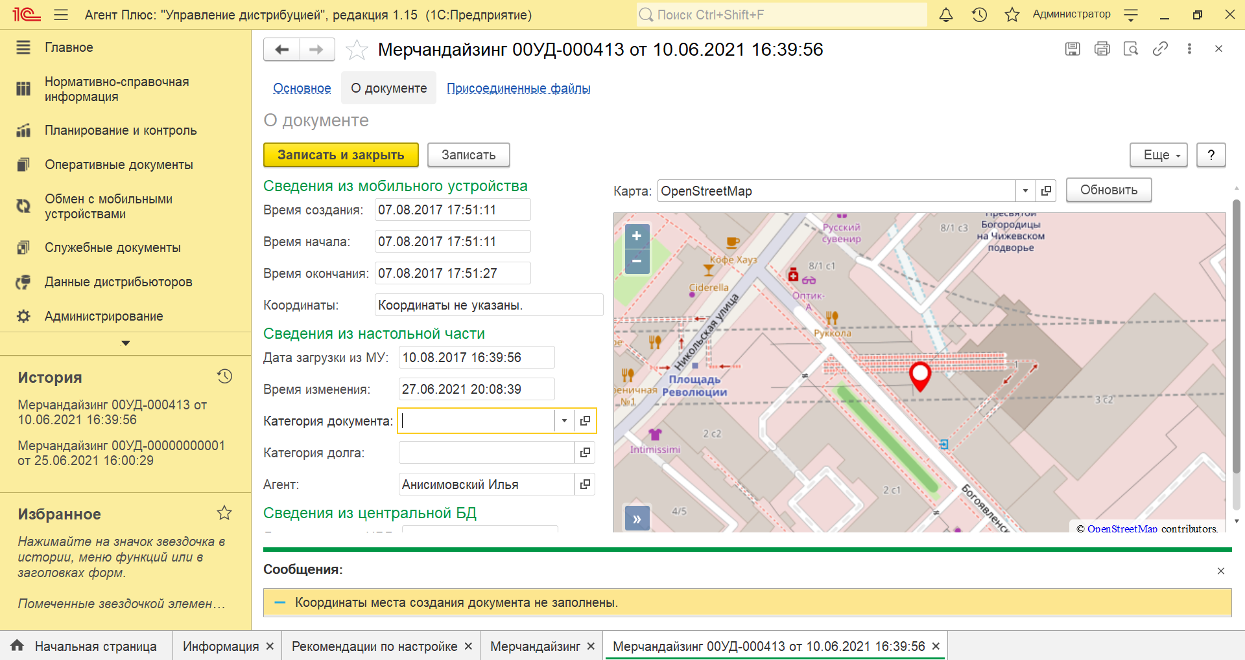Open help with the ? button

point(1211,155)
